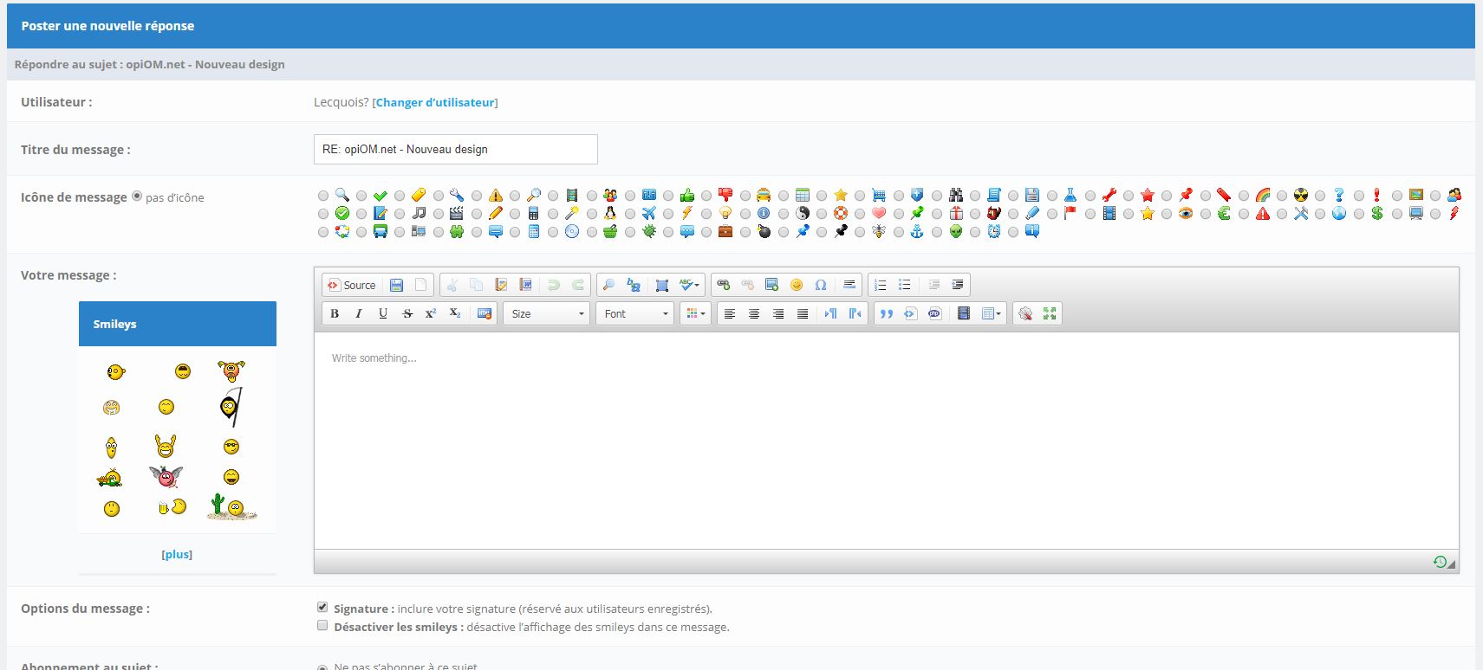Screen dimensions: 1483x670
Task: Open the Size dropdown
Action: [546, 313]
